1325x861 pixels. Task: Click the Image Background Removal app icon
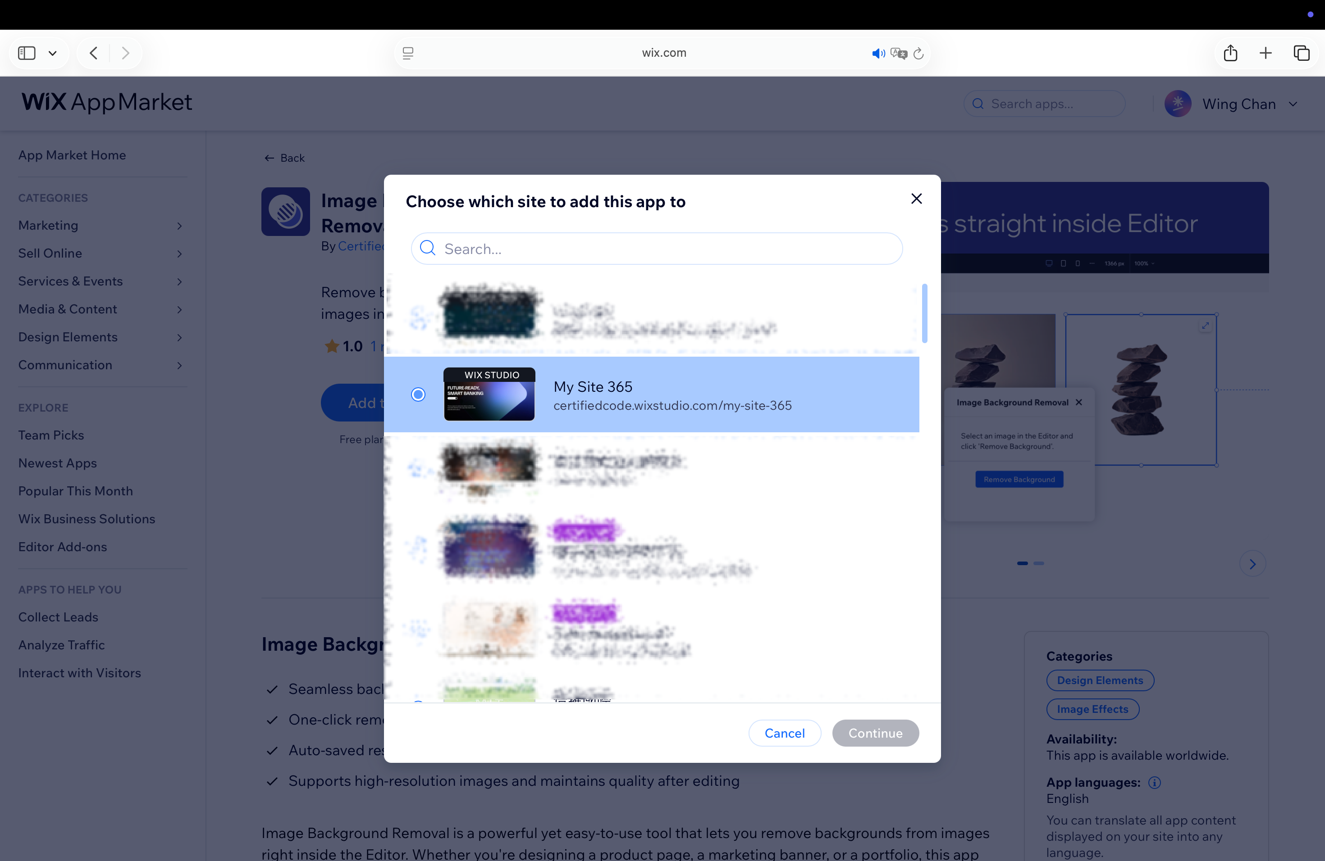tap(286, 211)
